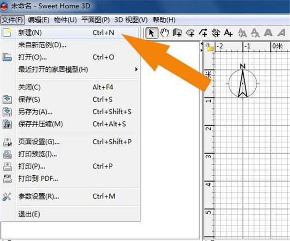
Task: Click the new file icon beside 新建(N)
Action: coord(7,33)
